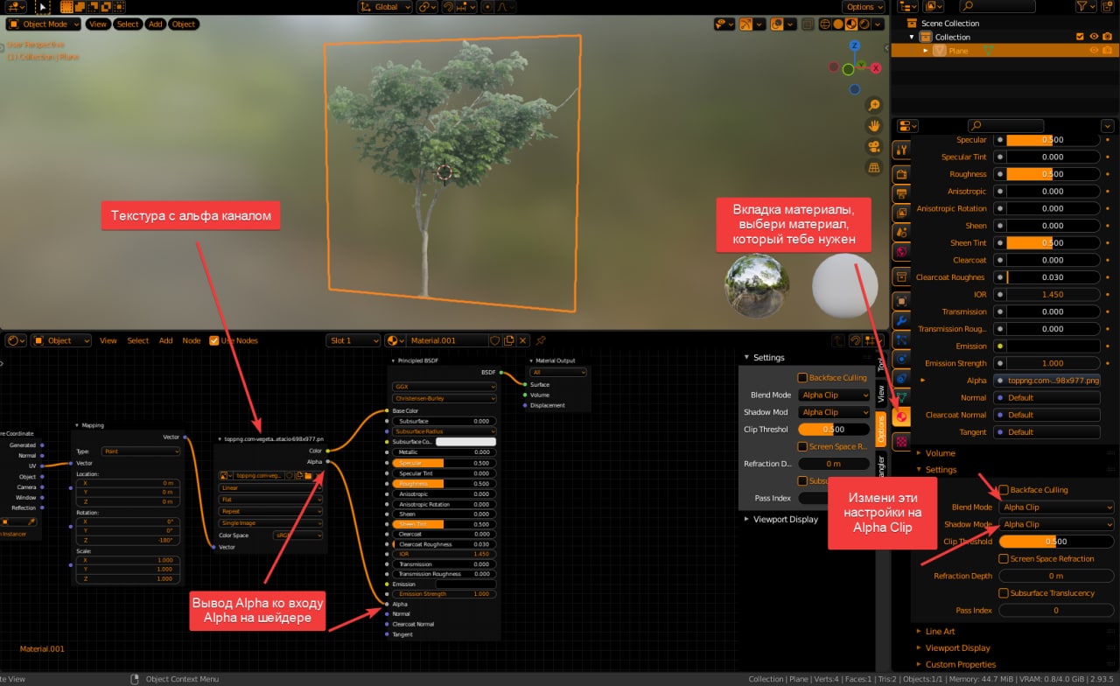Screen dimensions: 1120x686
Task: Toggle camera view with camera gizmo
Action: pos(873,146)
